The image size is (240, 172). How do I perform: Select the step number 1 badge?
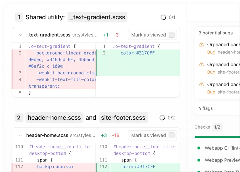pos(19,17)
